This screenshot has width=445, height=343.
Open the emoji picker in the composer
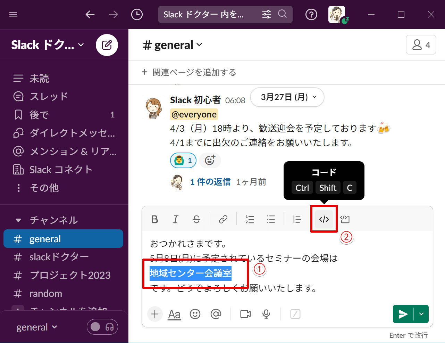click(x=195, y=314)
